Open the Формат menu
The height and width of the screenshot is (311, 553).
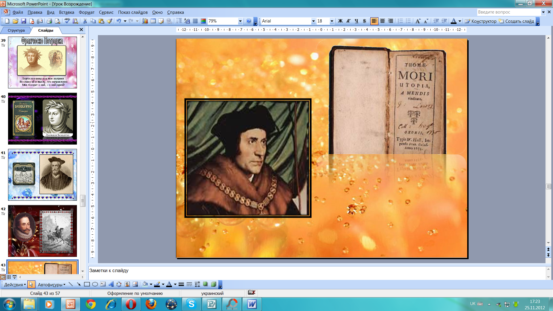87,12
